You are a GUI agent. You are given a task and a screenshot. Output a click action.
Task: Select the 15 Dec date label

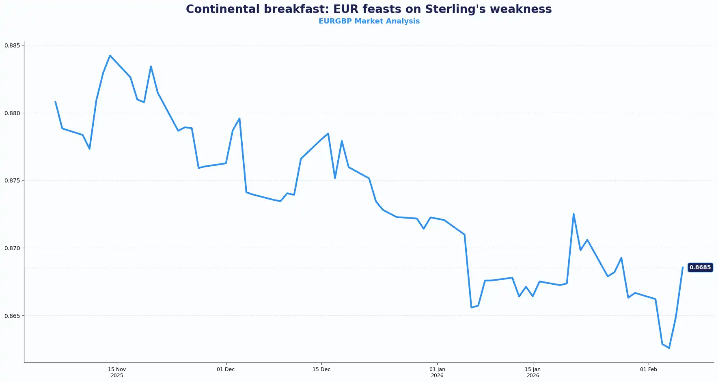(x=321, y=369)
